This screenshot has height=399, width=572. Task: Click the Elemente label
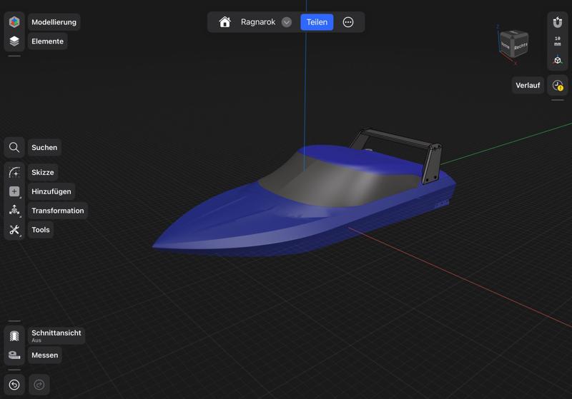tap(47, 41)
